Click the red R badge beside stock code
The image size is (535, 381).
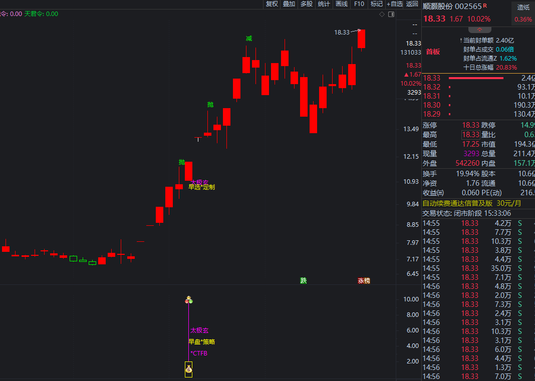pos(485,6)
